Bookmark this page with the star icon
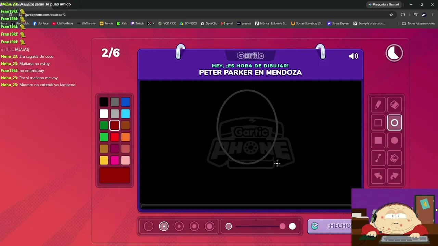 [x=391, y=15]
